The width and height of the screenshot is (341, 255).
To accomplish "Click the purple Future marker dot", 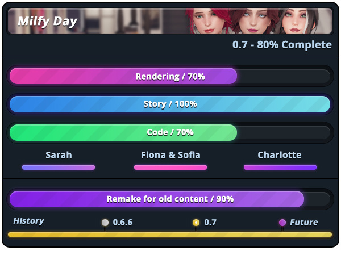I will (282, 223).
